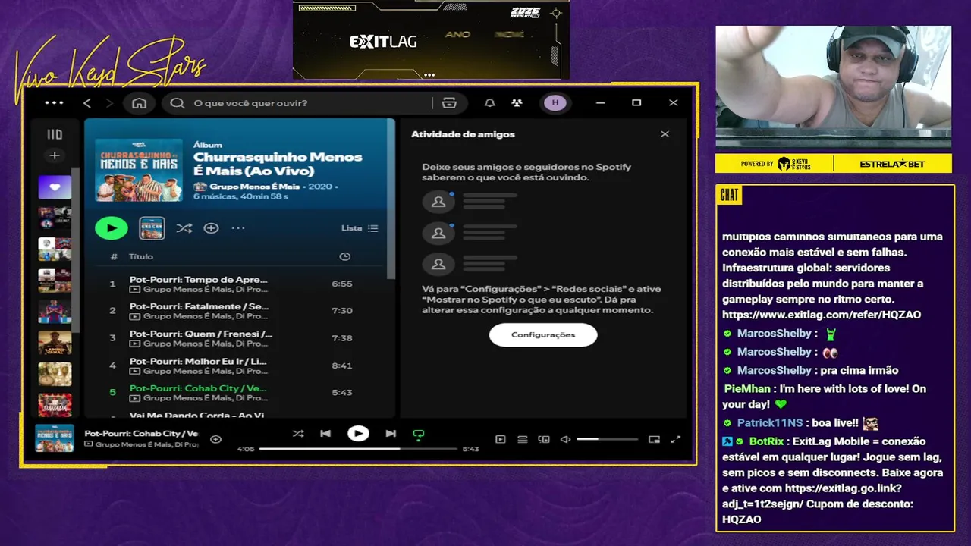
Task: Open album more options ellipsis
Action: pyautogui.click(x=238, y=228)
